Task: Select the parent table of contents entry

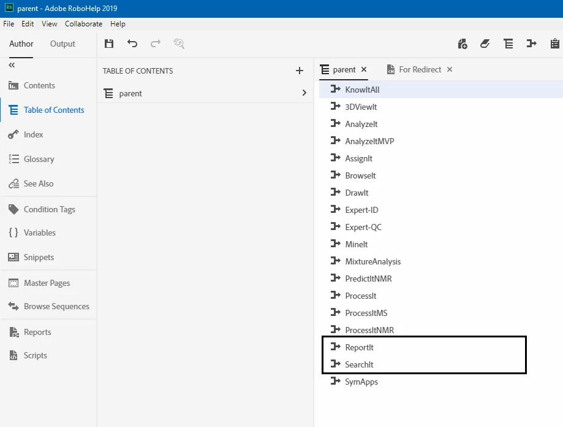Action: [205, 93]
